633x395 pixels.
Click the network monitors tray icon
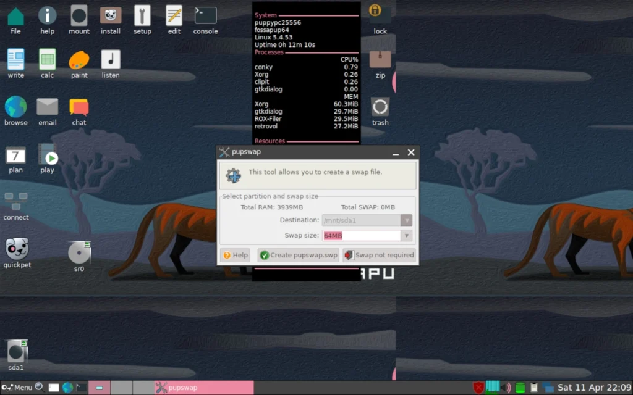[x=548, y=388]
